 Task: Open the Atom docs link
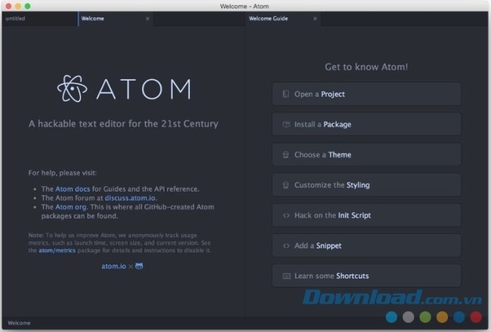pos(72,189)
